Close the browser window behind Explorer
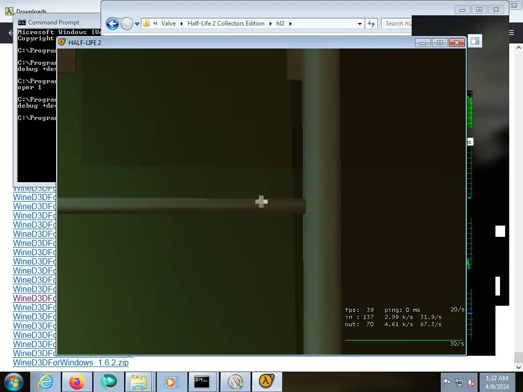 (x=514, y=5)
